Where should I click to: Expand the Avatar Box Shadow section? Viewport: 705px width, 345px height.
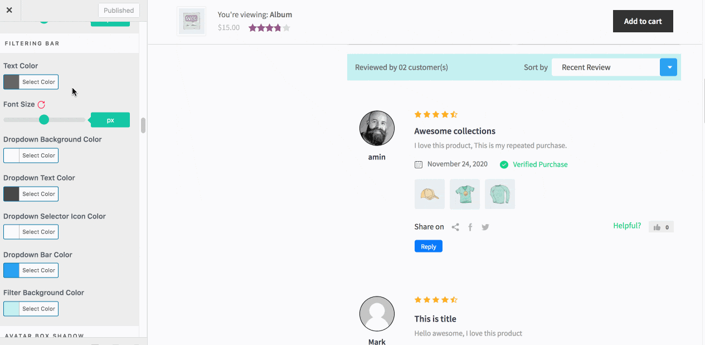coord(43,336)
